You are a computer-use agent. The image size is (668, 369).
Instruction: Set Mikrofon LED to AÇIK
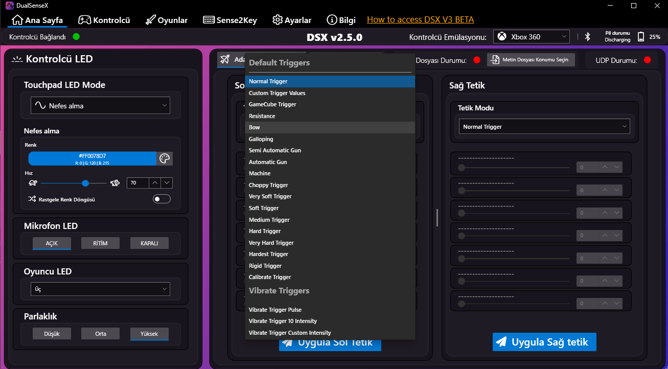(x=52, y=243)
